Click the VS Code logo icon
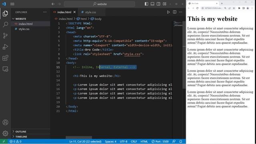 coord(4,4)
